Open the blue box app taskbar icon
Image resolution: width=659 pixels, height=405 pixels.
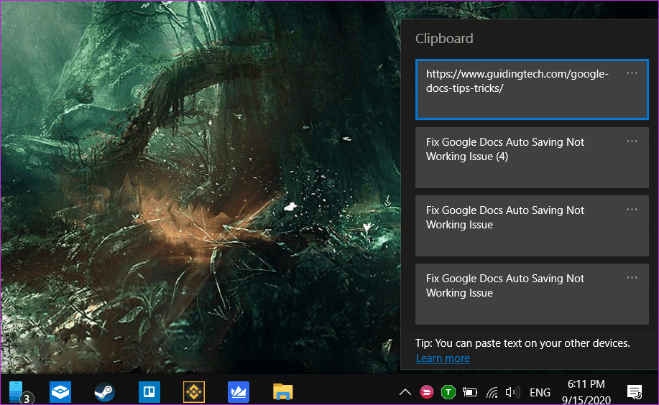point(60,392)
